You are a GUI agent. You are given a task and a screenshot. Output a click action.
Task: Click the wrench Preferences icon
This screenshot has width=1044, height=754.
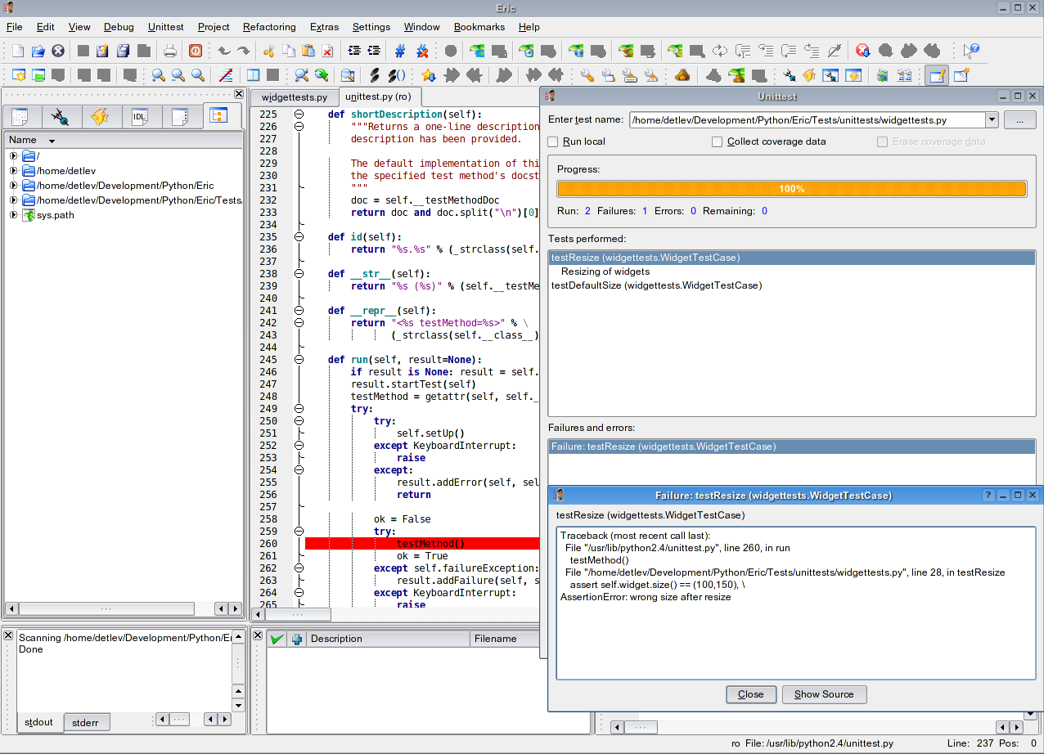(587, 75)
